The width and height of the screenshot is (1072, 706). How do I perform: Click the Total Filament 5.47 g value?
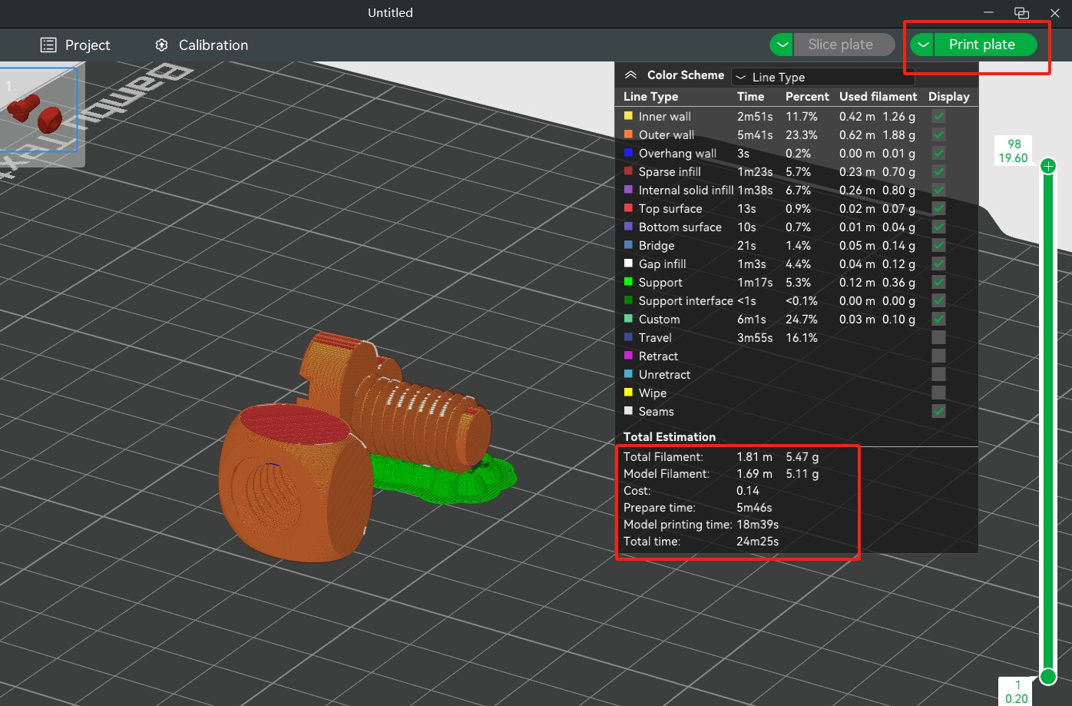point(802,457)
